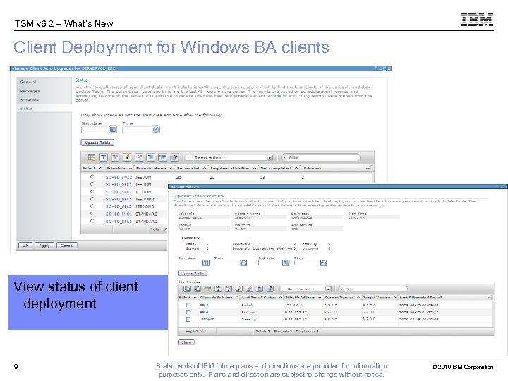Click the red pencil clear-sorts icon in Status toolbar
The width and height of the screenshot is (508, 381).
pos(139,157)
